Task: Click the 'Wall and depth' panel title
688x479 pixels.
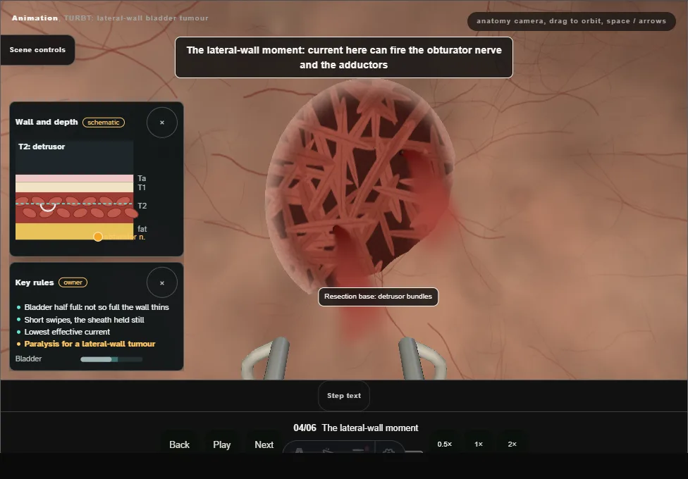Action: [47, 122]
